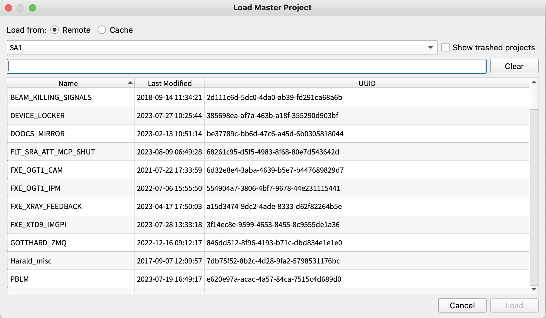Click UUID be37789c-bb6d-47c6-a45d-6b0305818044
The height and width of the screenshot is (318, 546).
[x=275, y=134]
